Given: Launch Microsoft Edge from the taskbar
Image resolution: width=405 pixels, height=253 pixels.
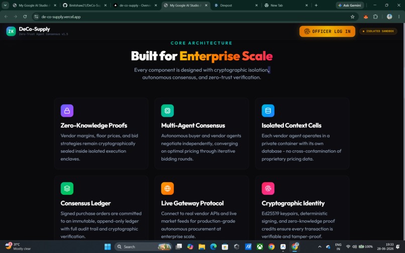Looking at the screenshot, I should coord(214,247).
